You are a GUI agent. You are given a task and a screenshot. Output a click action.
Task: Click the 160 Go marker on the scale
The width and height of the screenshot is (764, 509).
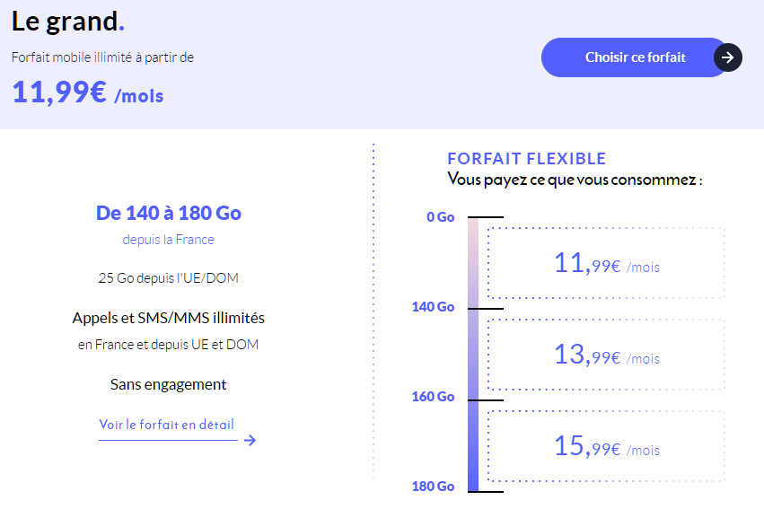click(x=433, y=397)
